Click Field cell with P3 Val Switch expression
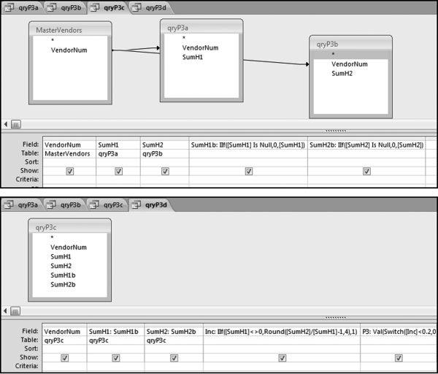Screen dimensions: 438x374 [399, 332]
